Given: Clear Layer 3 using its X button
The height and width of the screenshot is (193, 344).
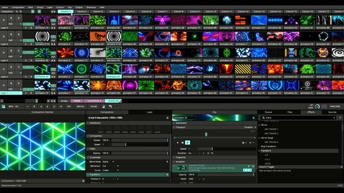Looking at the screenshot, I should 4,53.
